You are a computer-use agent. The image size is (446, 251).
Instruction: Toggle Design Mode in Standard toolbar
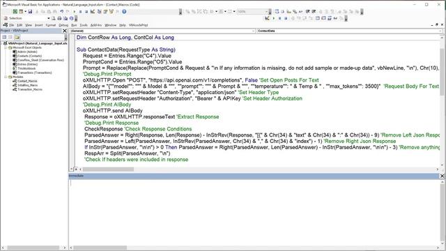pyautogui.click(x=93, y=12)
